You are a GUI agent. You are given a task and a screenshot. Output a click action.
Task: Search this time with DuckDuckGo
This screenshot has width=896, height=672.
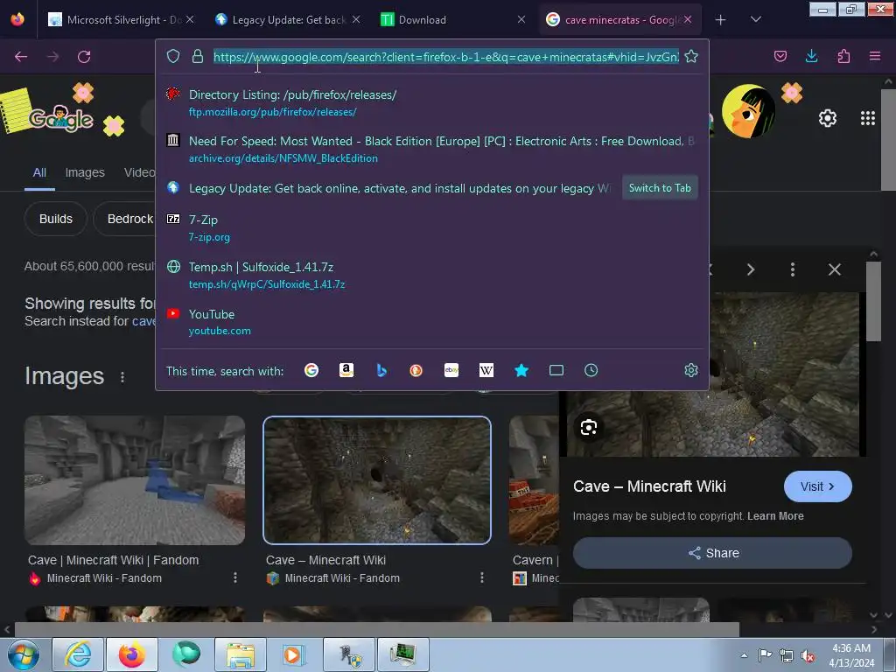tap(416, 370)
